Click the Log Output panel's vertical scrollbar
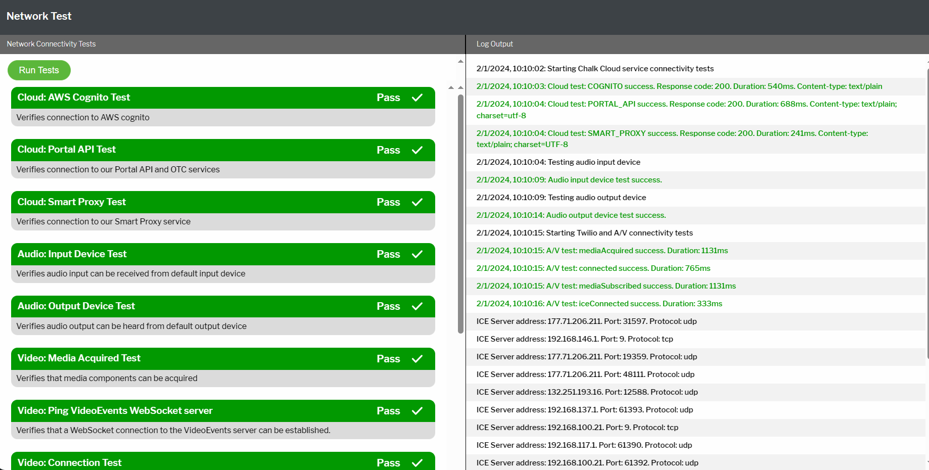Screen dimensions: 929x470 [x=927, y=212]
